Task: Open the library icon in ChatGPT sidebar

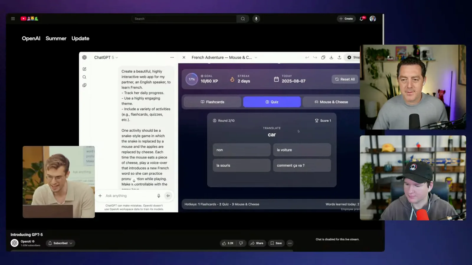Action: click(x=84, y=85)
